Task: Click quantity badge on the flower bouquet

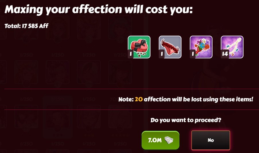Action: coord(193,54)
